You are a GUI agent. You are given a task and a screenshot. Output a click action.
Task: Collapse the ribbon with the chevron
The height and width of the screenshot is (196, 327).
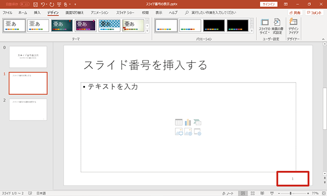point(323,39)
